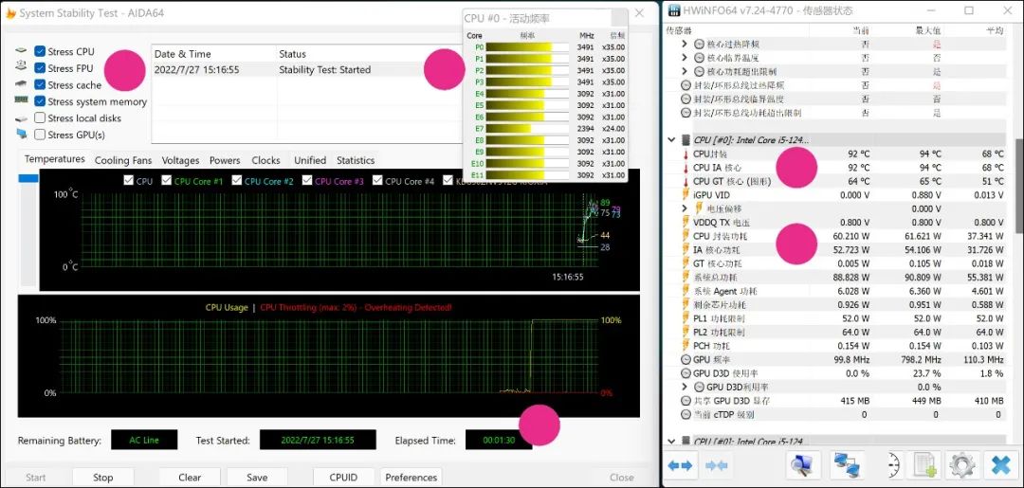Screen dimensions: 1024x488
Task: Click the lightning icon beside PL1 功耗限制
Action: tap(686, 318)
